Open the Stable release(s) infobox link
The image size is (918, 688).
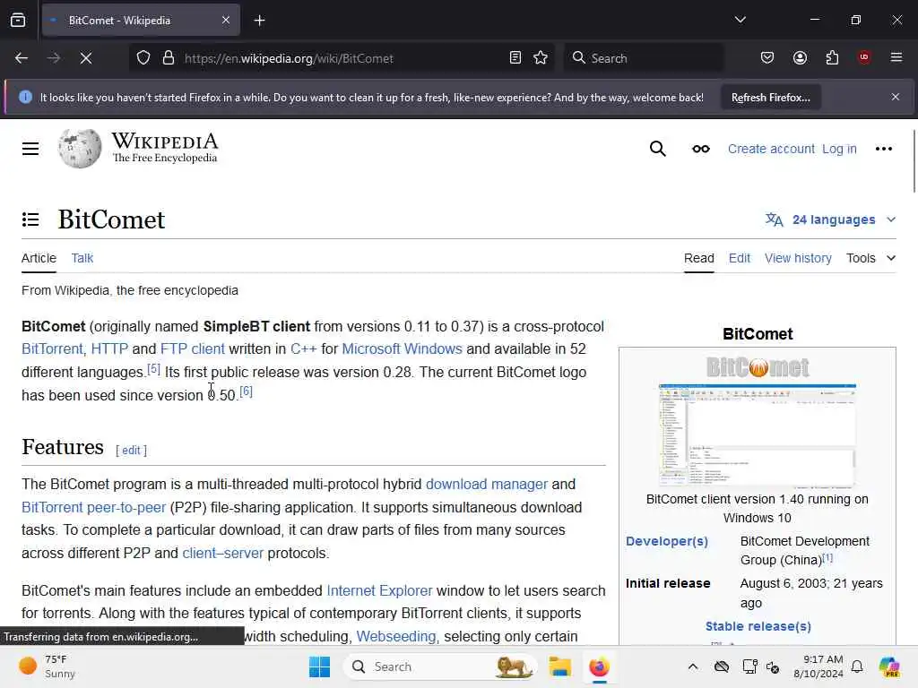[758, 626]
